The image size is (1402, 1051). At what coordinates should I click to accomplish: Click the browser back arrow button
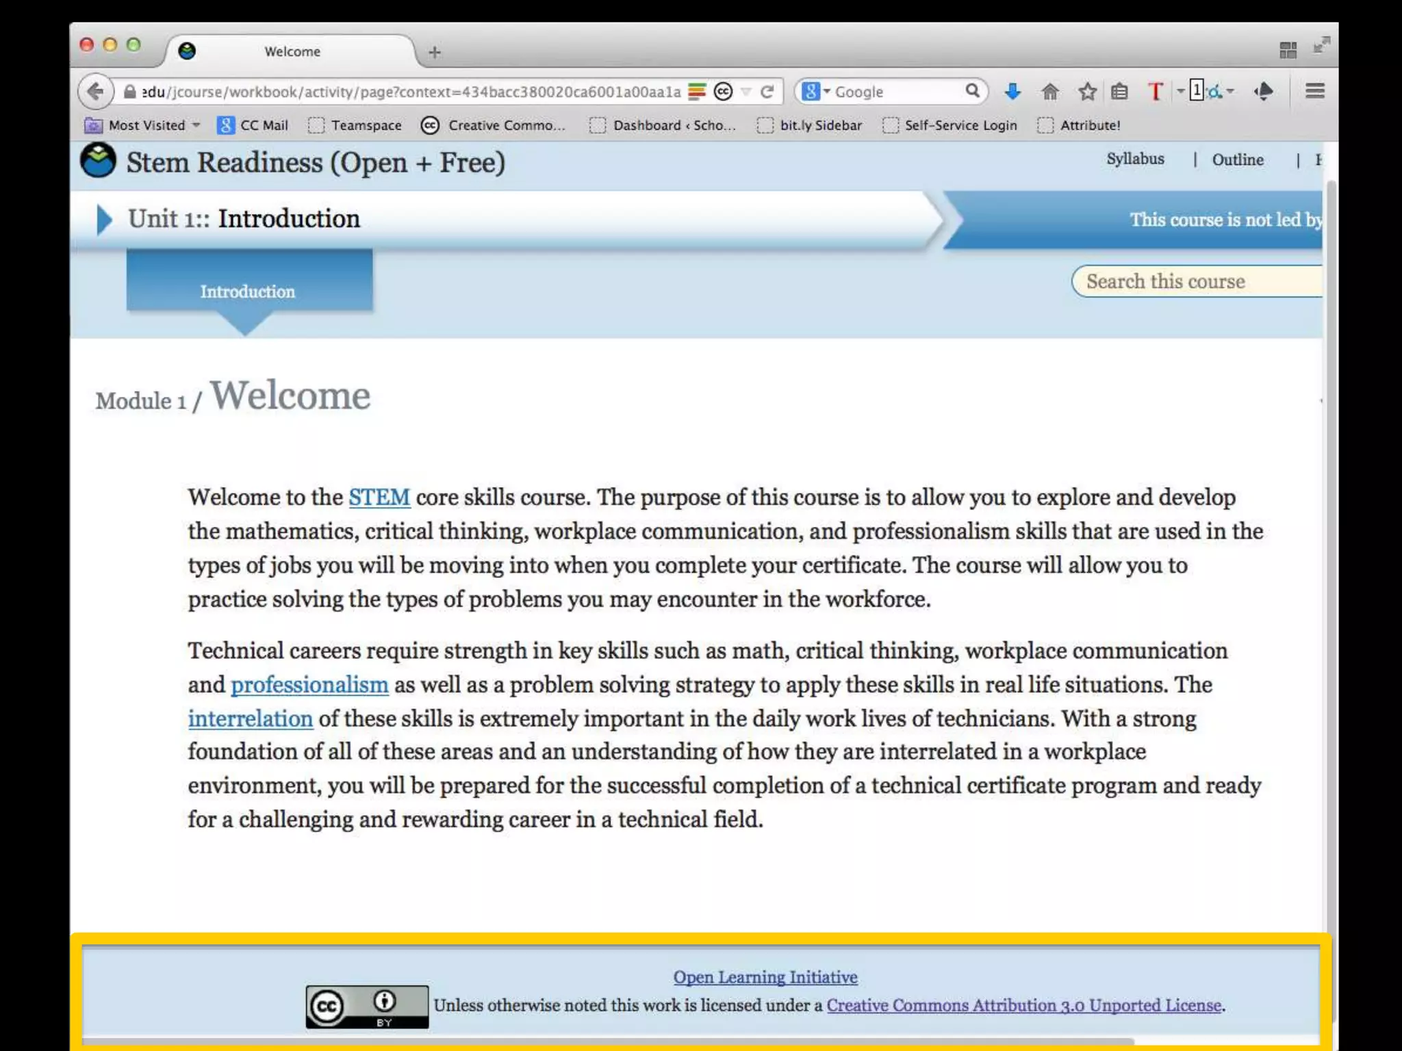coord(95,91)
